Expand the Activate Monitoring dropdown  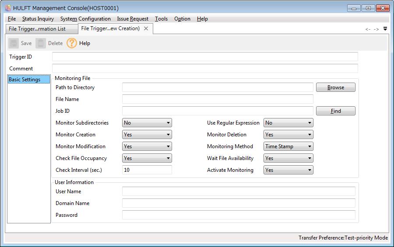(x=288, y=170)
